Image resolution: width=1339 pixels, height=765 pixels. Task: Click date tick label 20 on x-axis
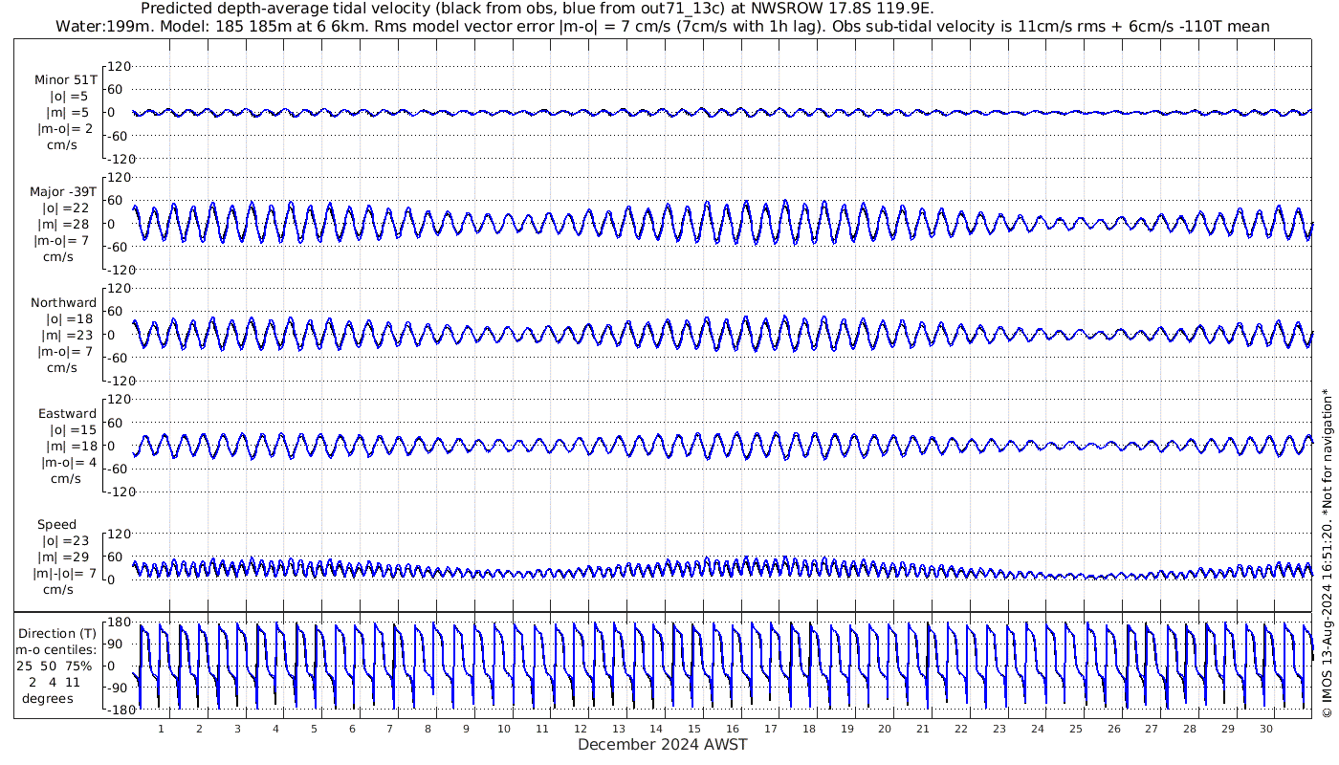click(885, 729)
